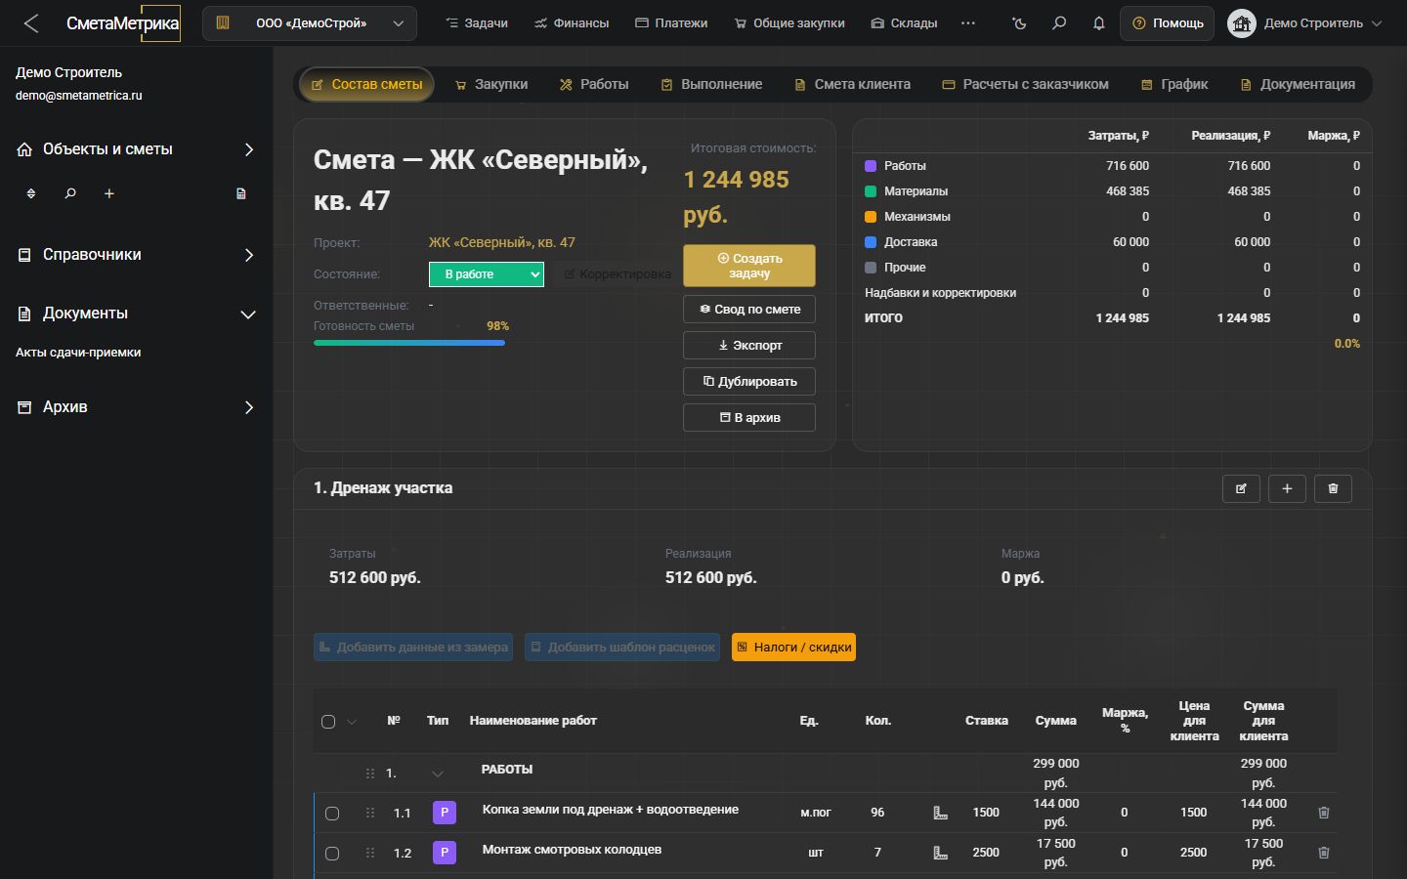Click drag handle of row 1.1
The image size is (1407, 879).
click(x=370, y=813)
